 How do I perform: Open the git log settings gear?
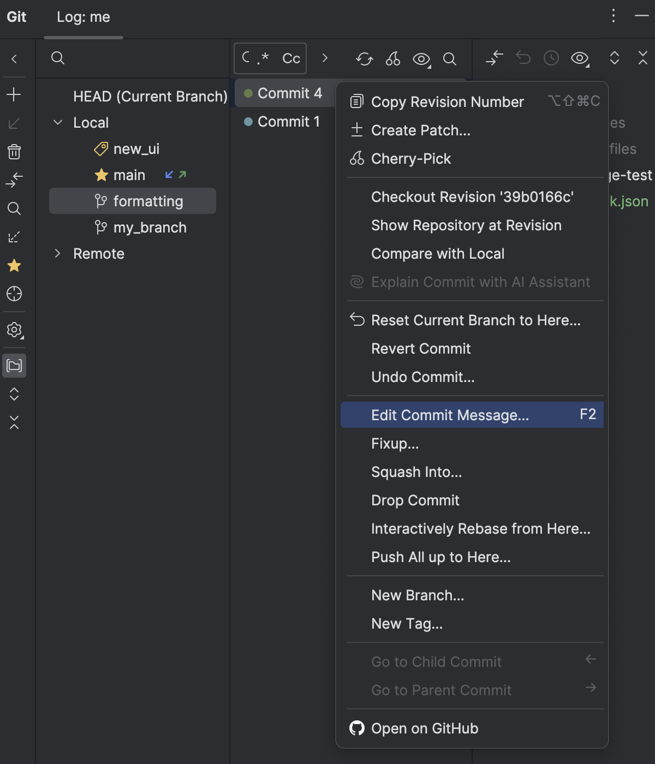pos(14,330)
